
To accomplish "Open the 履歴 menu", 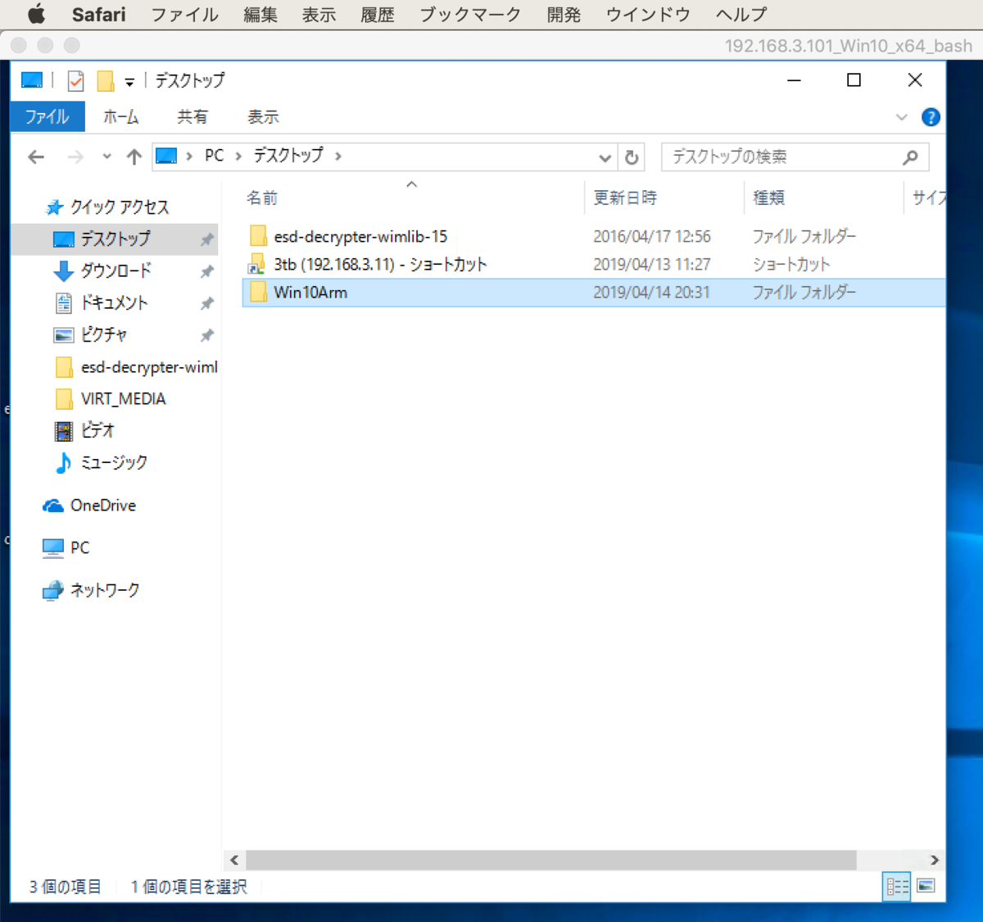I will (378, 14).
